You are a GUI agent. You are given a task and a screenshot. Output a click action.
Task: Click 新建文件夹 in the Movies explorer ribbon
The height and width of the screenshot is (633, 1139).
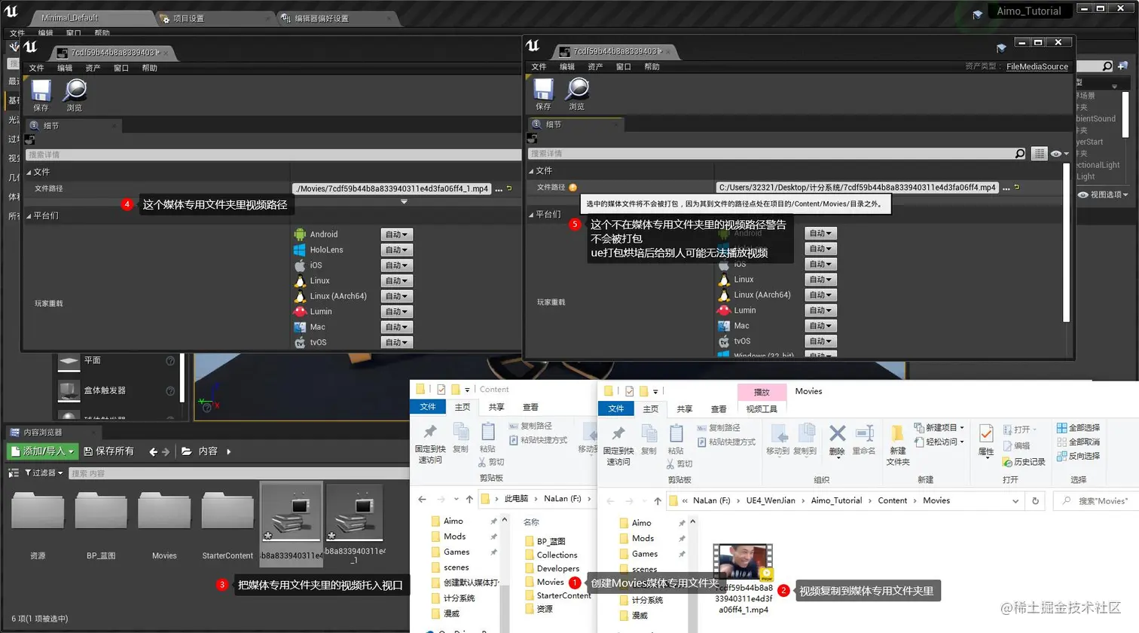coord(898,445)
